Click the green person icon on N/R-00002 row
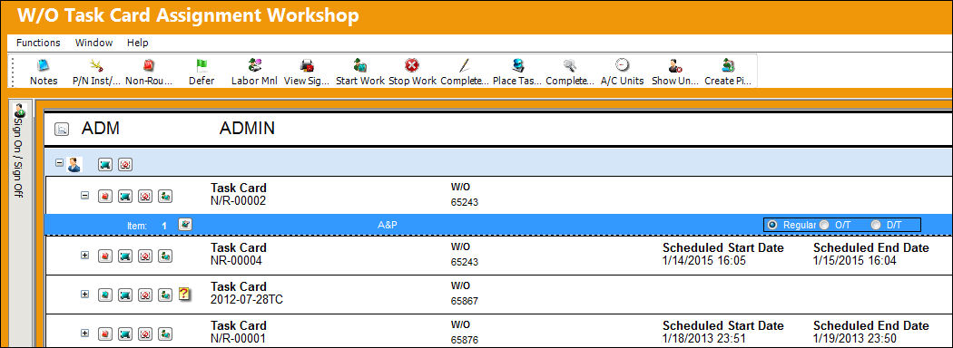This screenshot has height=348, width=953. click(164, 196)
